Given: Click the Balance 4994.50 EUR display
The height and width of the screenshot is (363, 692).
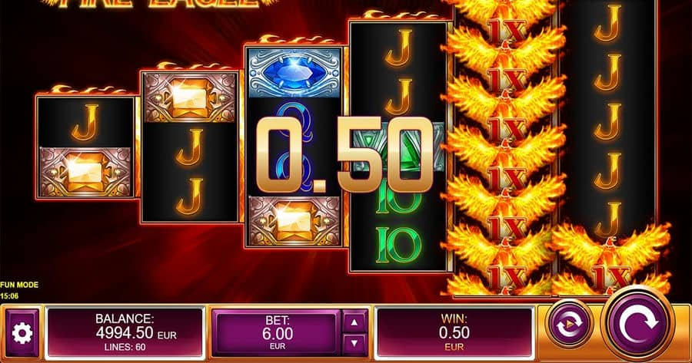Looking at the screenshot, I should click(x=125, y=332).
